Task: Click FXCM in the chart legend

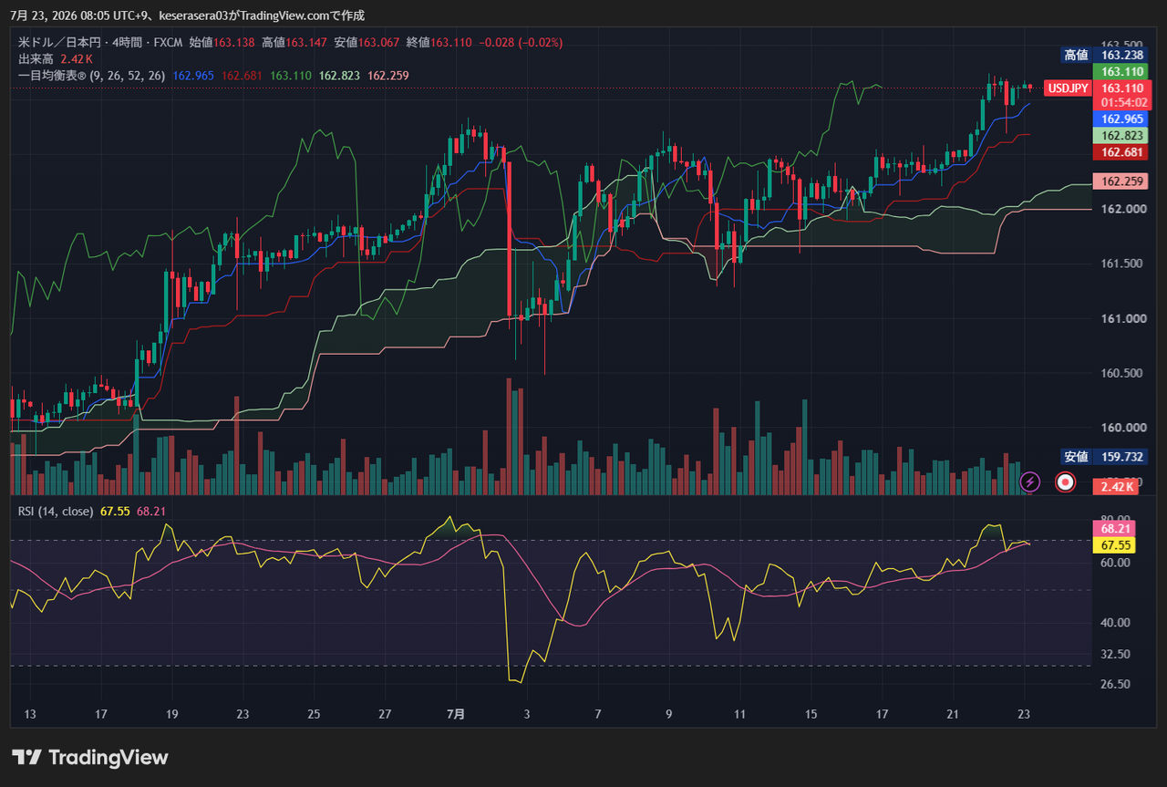Action: 167,42
